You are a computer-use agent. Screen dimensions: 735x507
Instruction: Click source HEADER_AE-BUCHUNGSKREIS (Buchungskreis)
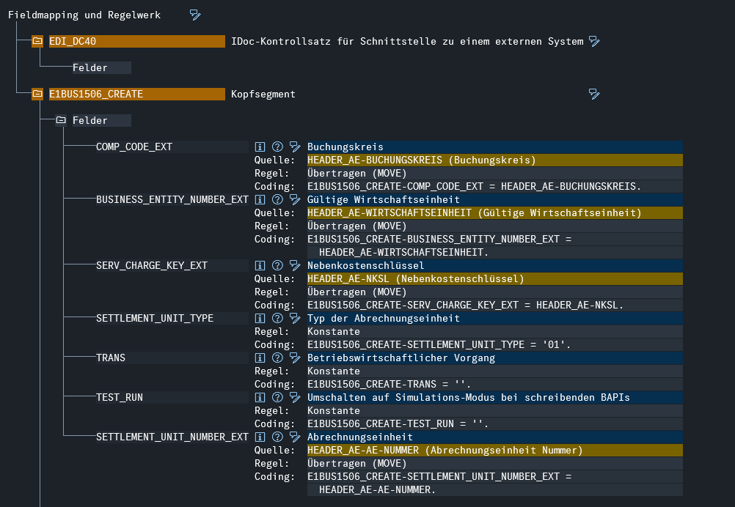(495, 160)
